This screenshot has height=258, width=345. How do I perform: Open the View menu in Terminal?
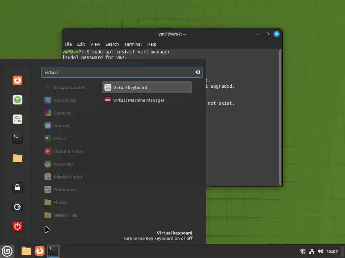point(95,44)
